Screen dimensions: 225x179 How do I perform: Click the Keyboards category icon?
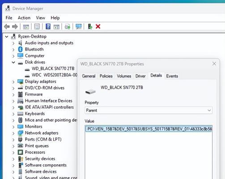click(x=20, y=114)
